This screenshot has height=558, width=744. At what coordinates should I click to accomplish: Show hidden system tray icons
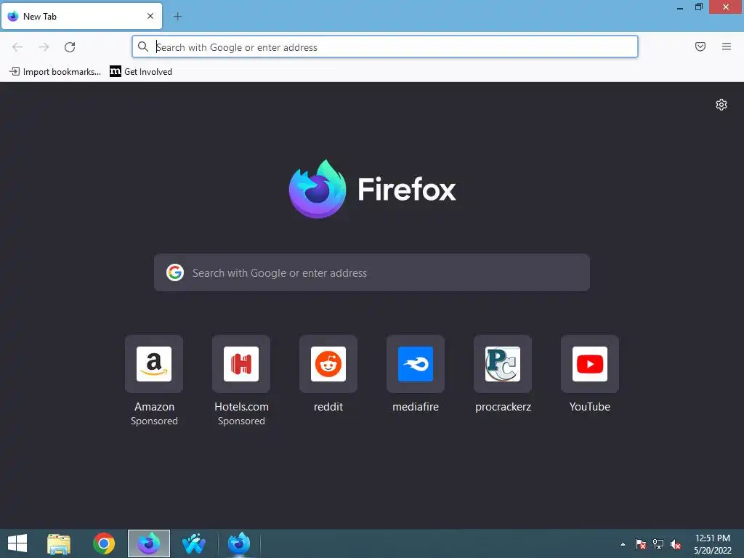point(623,544)
